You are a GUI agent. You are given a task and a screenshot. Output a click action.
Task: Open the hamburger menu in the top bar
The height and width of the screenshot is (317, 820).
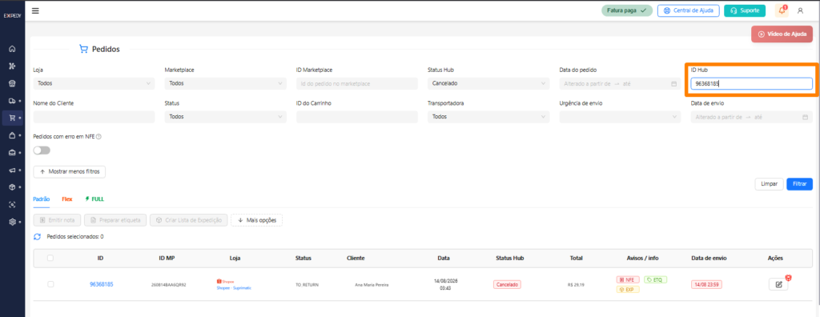35,10
